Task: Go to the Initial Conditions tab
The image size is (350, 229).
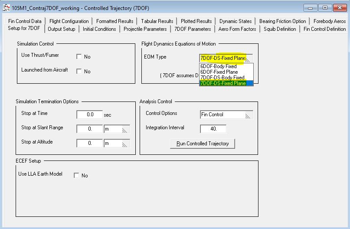Action: pos(99,29)
